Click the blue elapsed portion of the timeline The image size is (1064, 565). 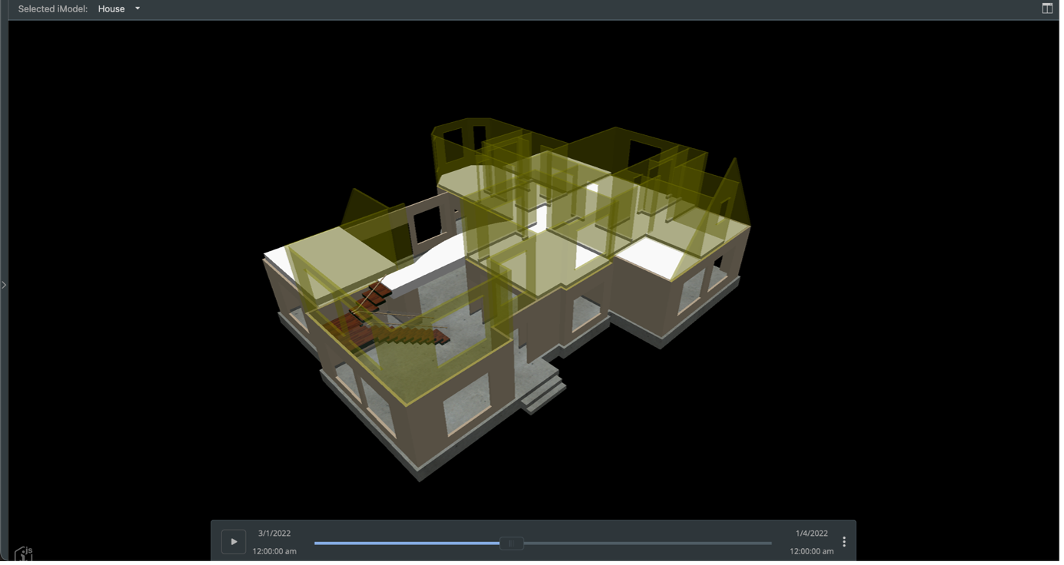406,544
